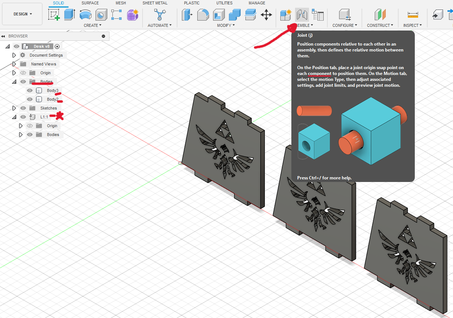Click the CONFIGURE tool icon
The width and height of the screenshot is (453, 318).
344,15
